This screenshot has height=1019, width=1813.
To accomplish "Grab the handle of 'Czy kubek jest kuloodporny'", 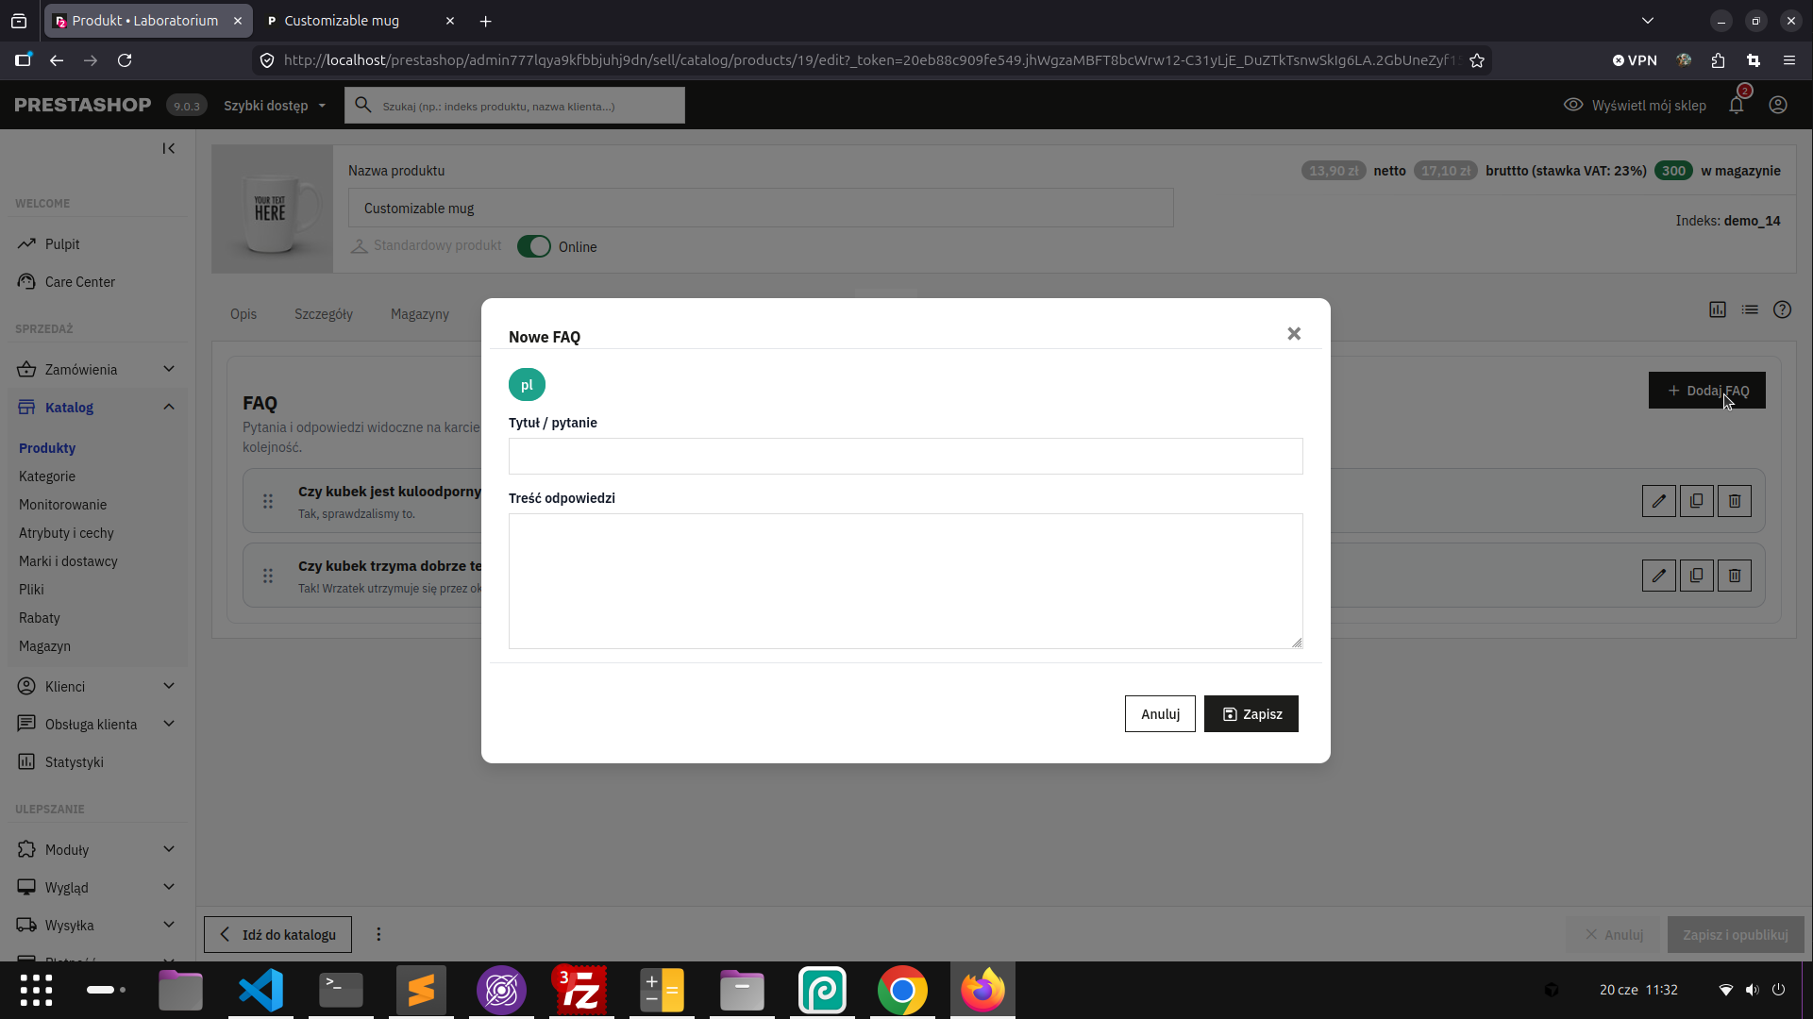I will 268,501.
